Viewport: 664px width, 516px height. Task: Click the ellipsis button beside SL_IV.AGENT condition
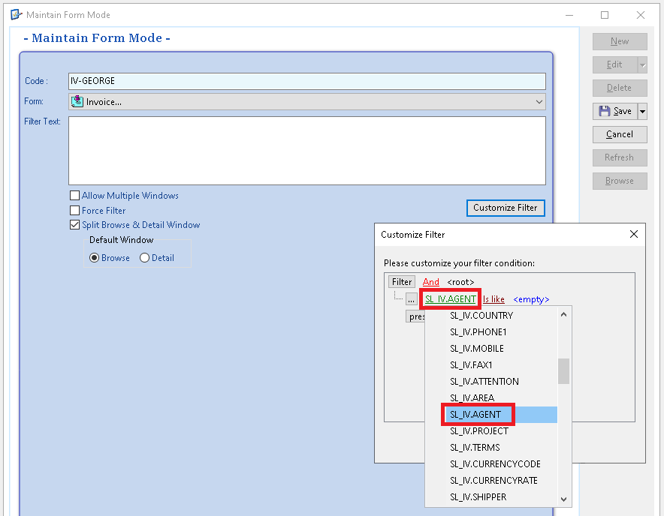click(411, 299)
